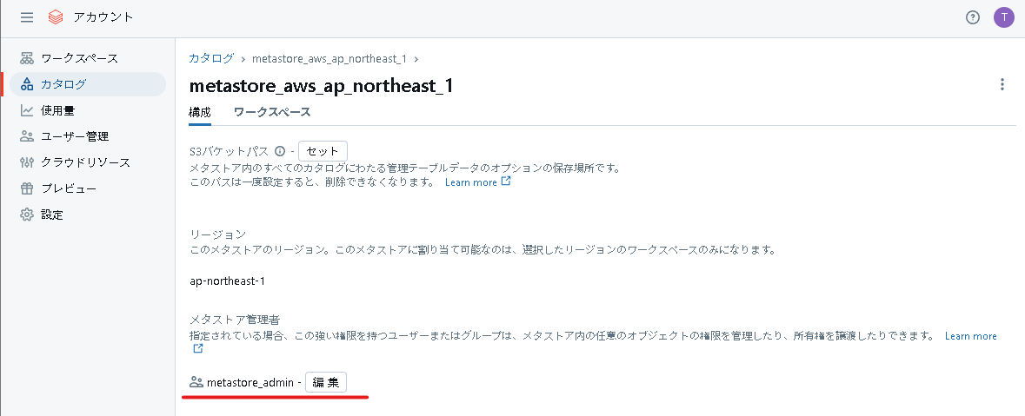Open the metastore kebab options menu

point(1002,84)
